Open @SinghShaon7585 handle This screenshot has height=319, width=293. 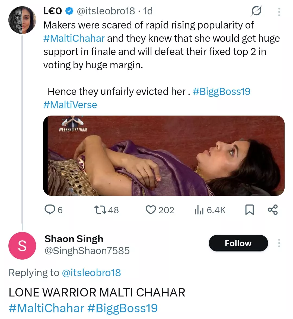click(x=87, y=251)
